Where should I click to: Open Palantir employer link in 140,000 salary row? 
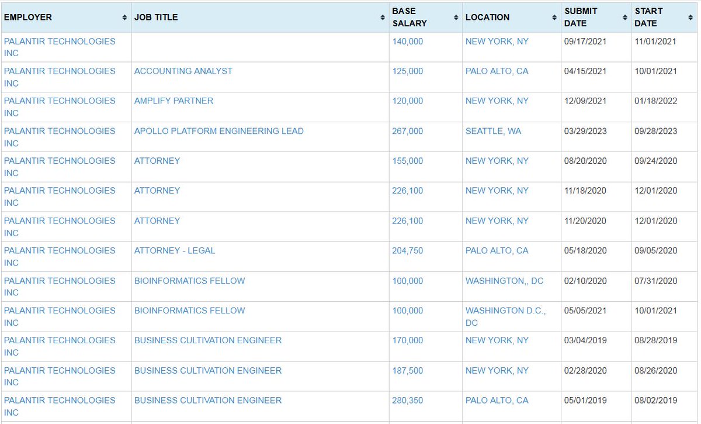[x=60, y=47]
